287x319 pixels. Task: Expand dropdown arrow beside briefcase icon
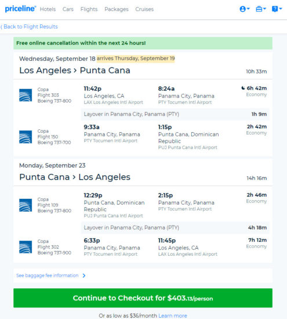pyautogui.click(x=264, y=9)
